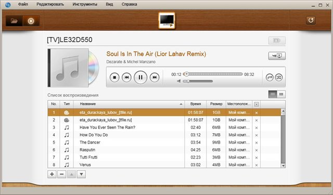Screen dimensions: 333x195
Task: Open the folder browser icon
Action: [x=14, y=21]
